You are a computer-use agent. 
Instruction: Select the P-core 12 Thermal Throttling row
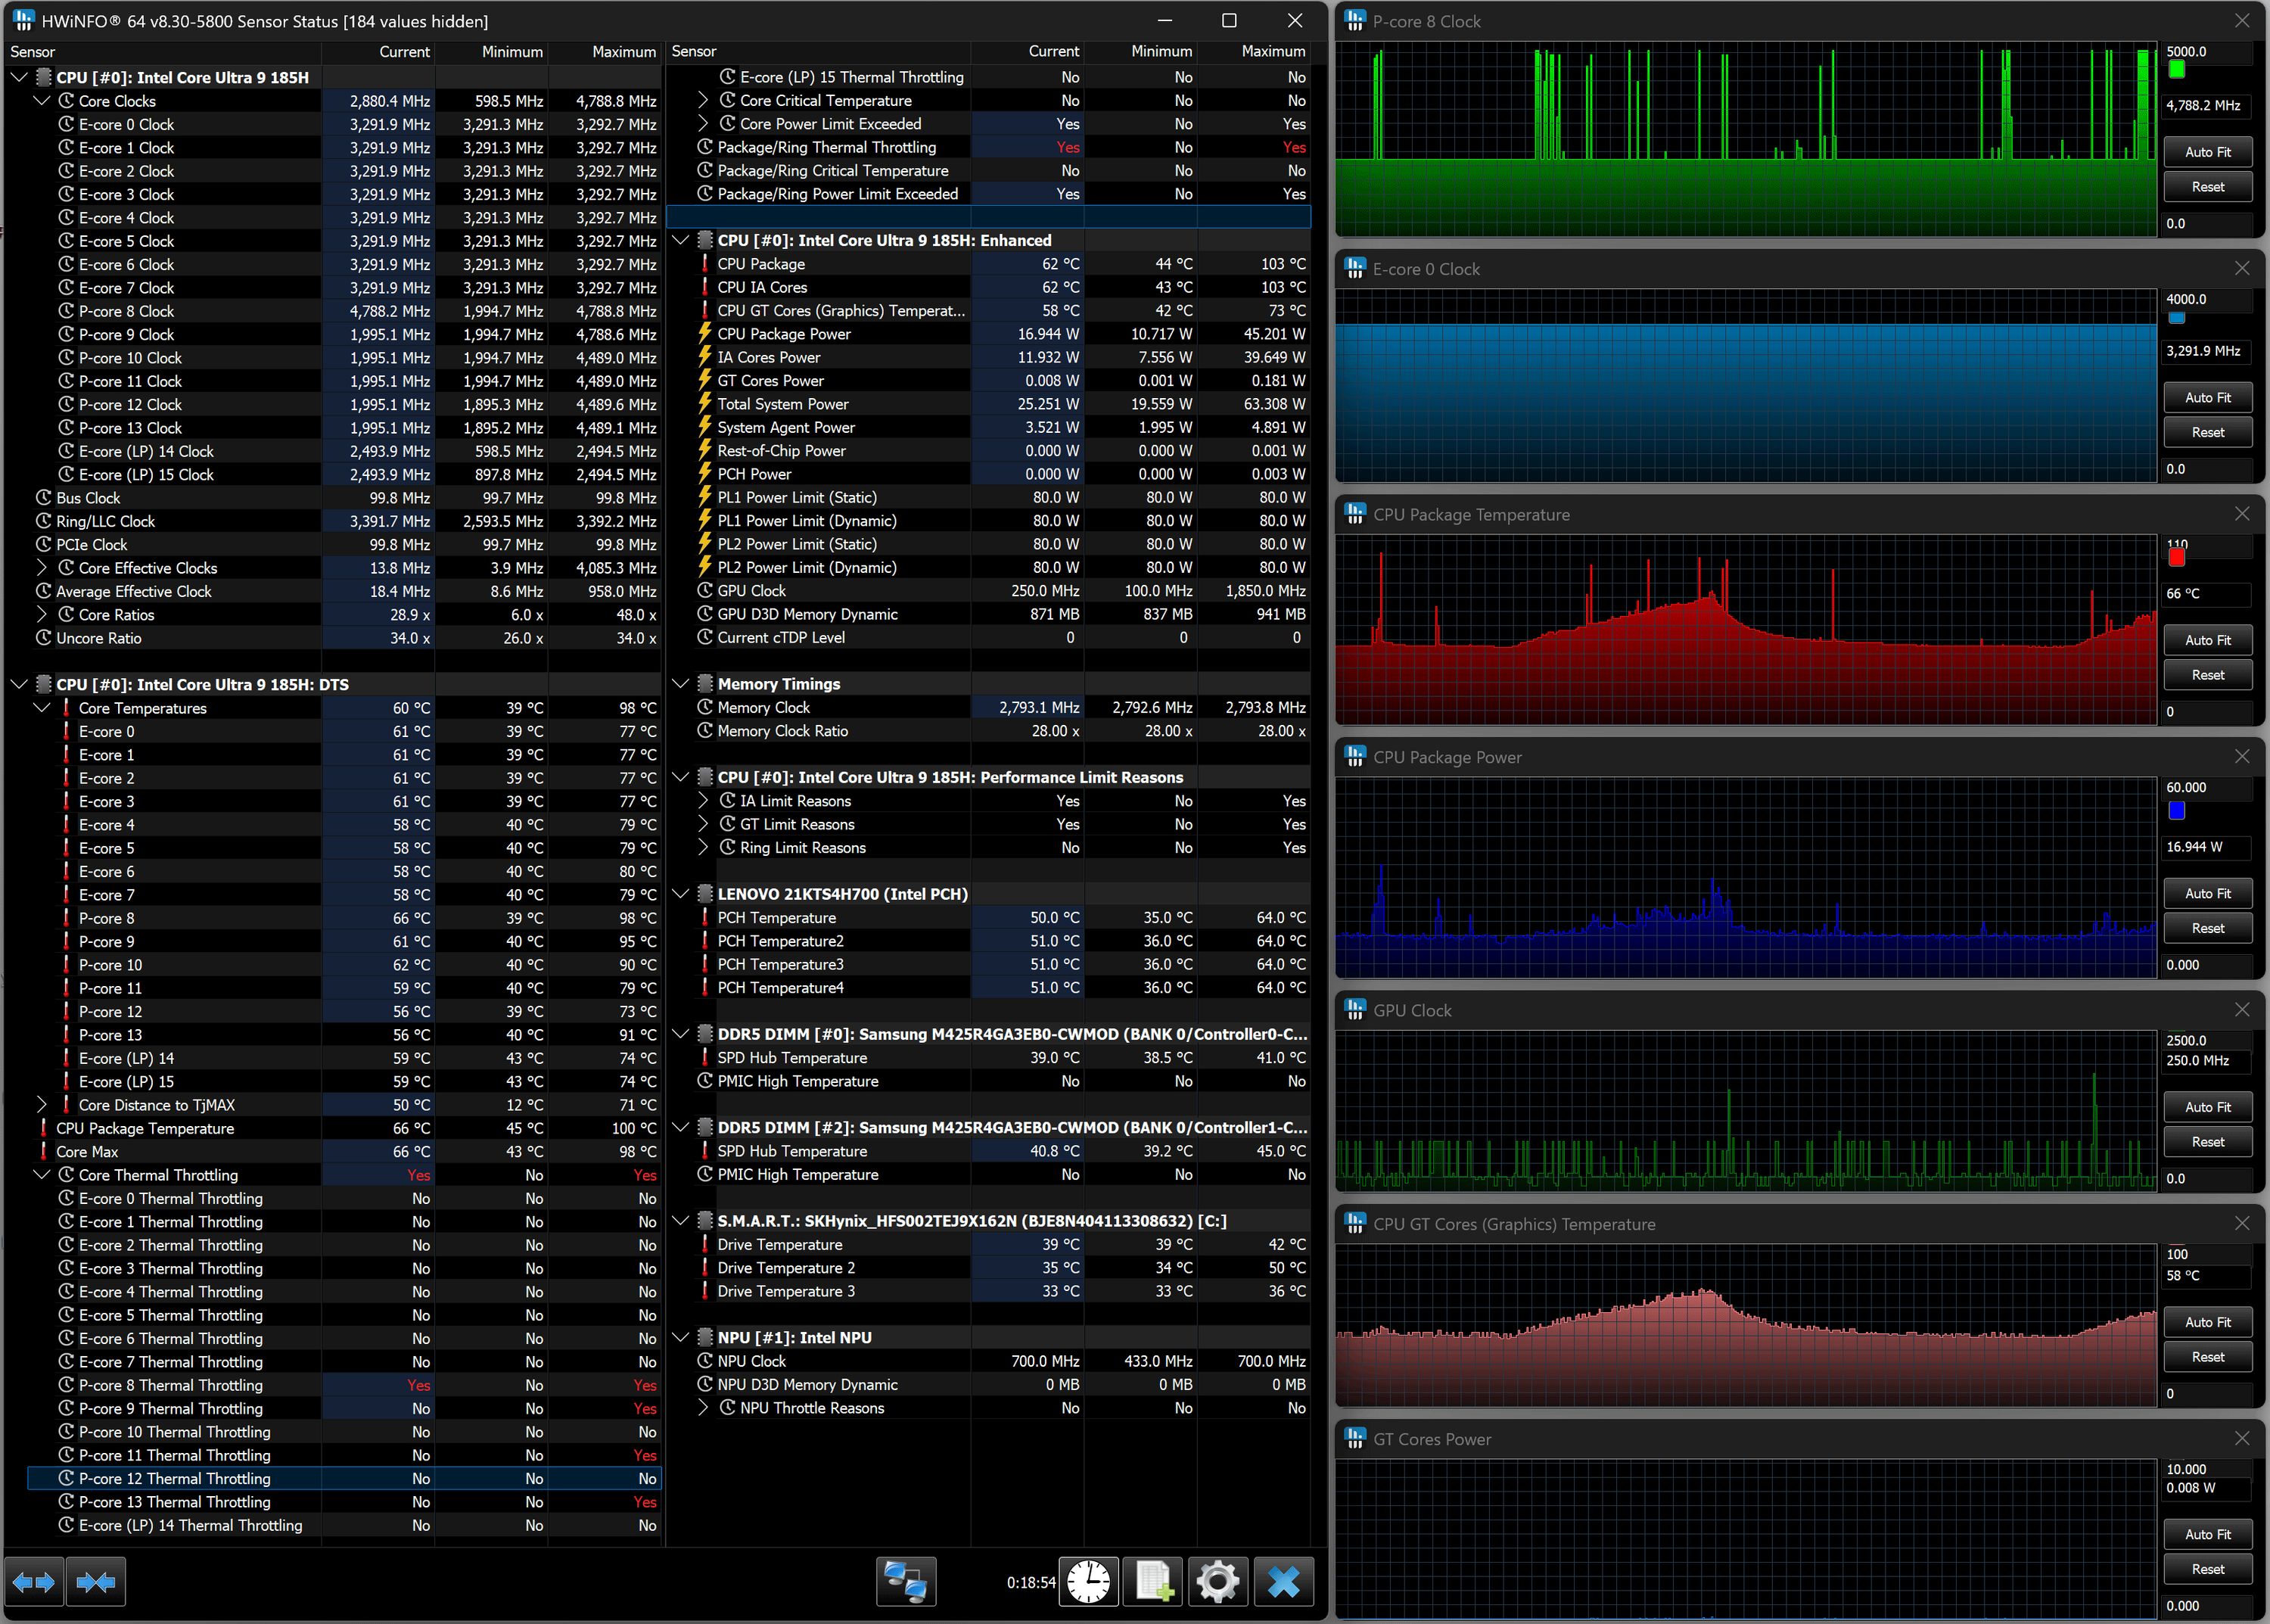point(174,1478)
